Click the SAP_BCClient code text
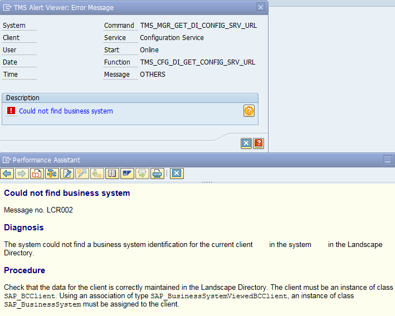The image size is (395, 316). 30,296
